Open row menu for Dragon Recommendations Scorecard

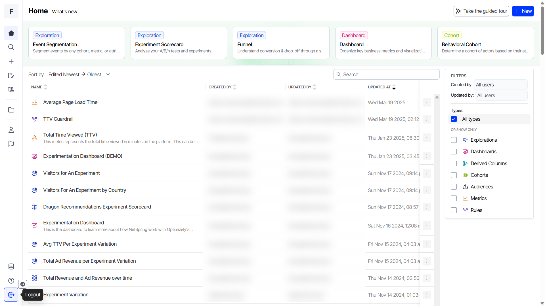click(427, 207)
